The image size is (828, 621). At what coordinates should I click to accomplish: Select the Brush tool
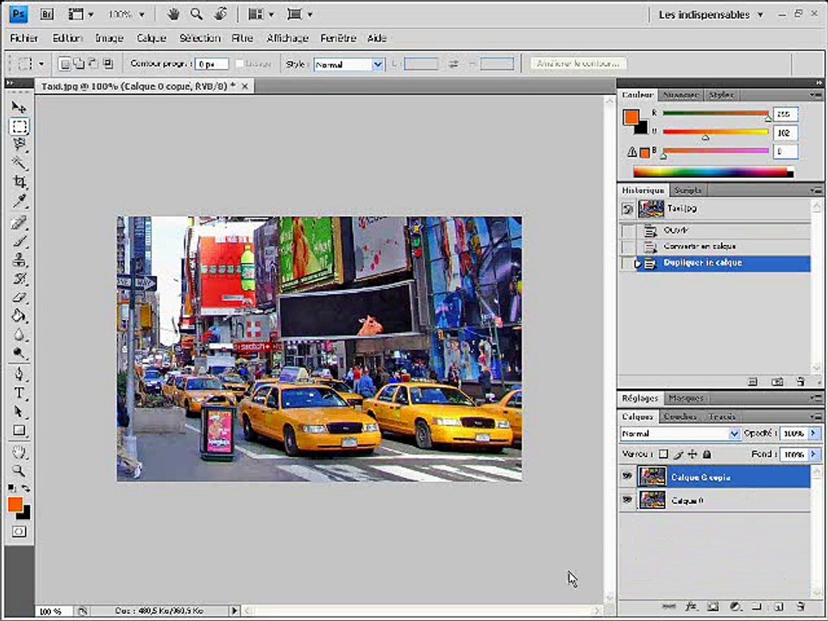pyautogui.click(x=20, y=241)
